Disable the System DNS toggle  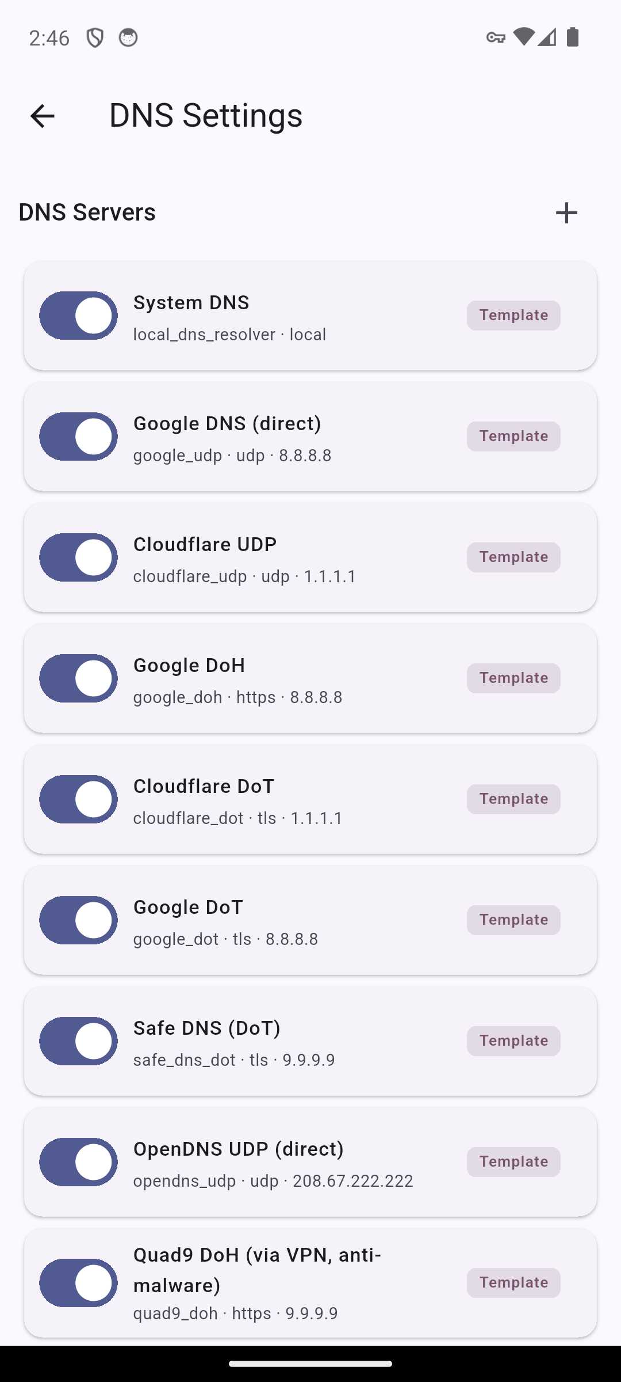click(x=78, y=316)
